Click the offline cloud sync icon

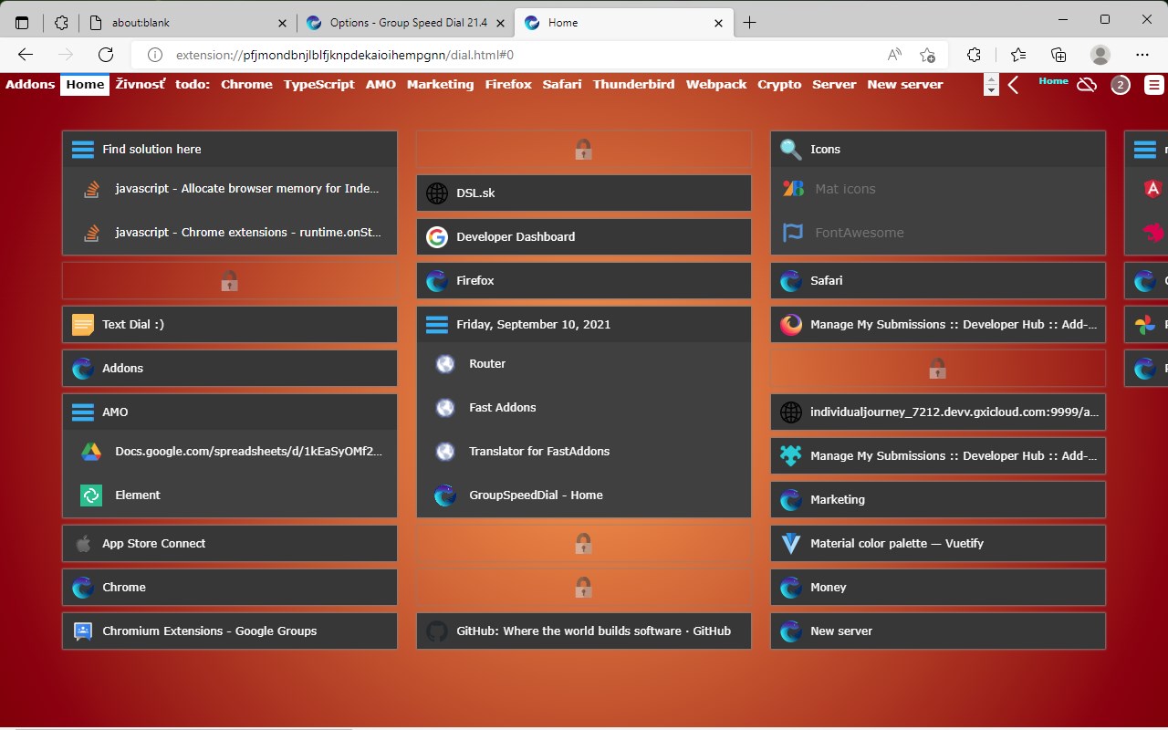click(x=1087, y=84)
